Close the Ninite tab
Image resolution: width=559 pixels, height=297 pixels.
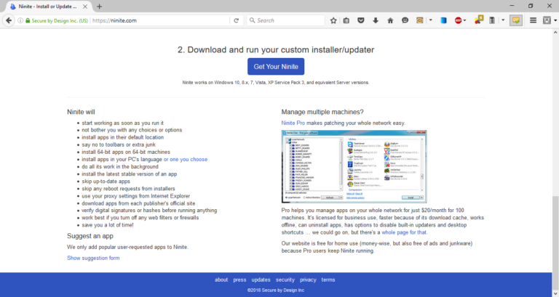(85, 7)
